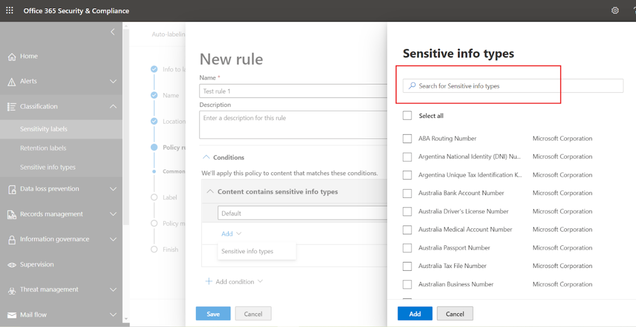Screen dimensions: 636x327
Task: Click the Search for Sensitive info types field
Action: [480, 86]
